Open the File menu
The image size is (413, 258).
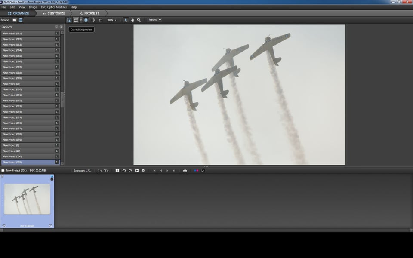point(3,7)
